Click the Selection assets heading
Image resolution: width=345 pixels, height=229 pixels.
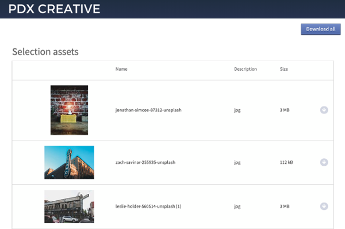point(45,52)
